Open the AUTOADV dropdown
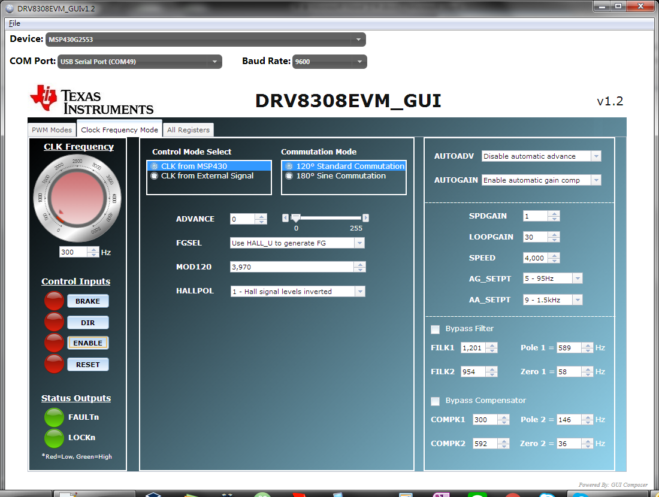This screenshot has height=497, width=659. (542, 156)
